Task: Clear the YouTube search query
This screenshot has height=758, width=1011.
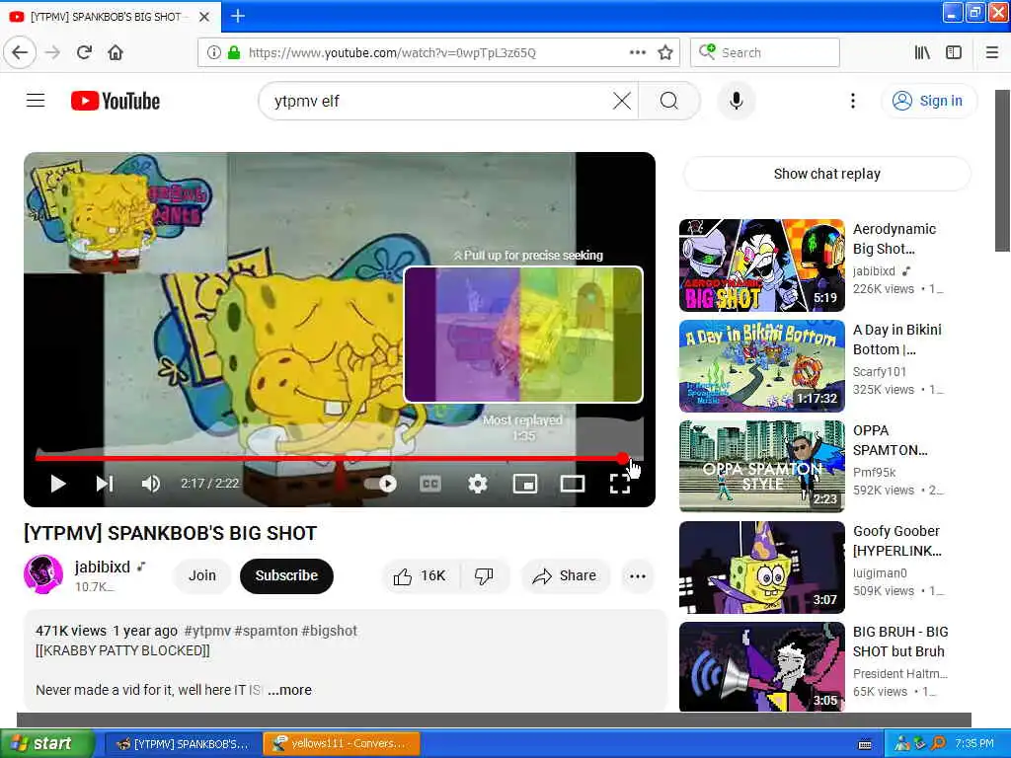Action: (x=622, y=101)
